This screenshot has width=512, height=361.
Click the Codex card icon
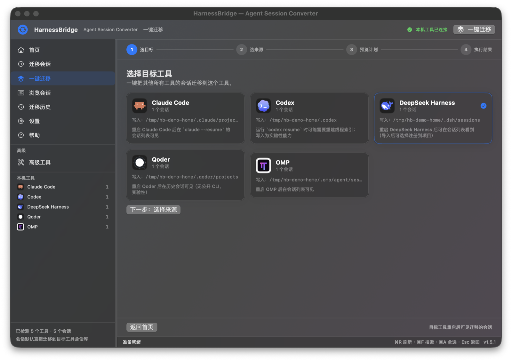point(263,106)
